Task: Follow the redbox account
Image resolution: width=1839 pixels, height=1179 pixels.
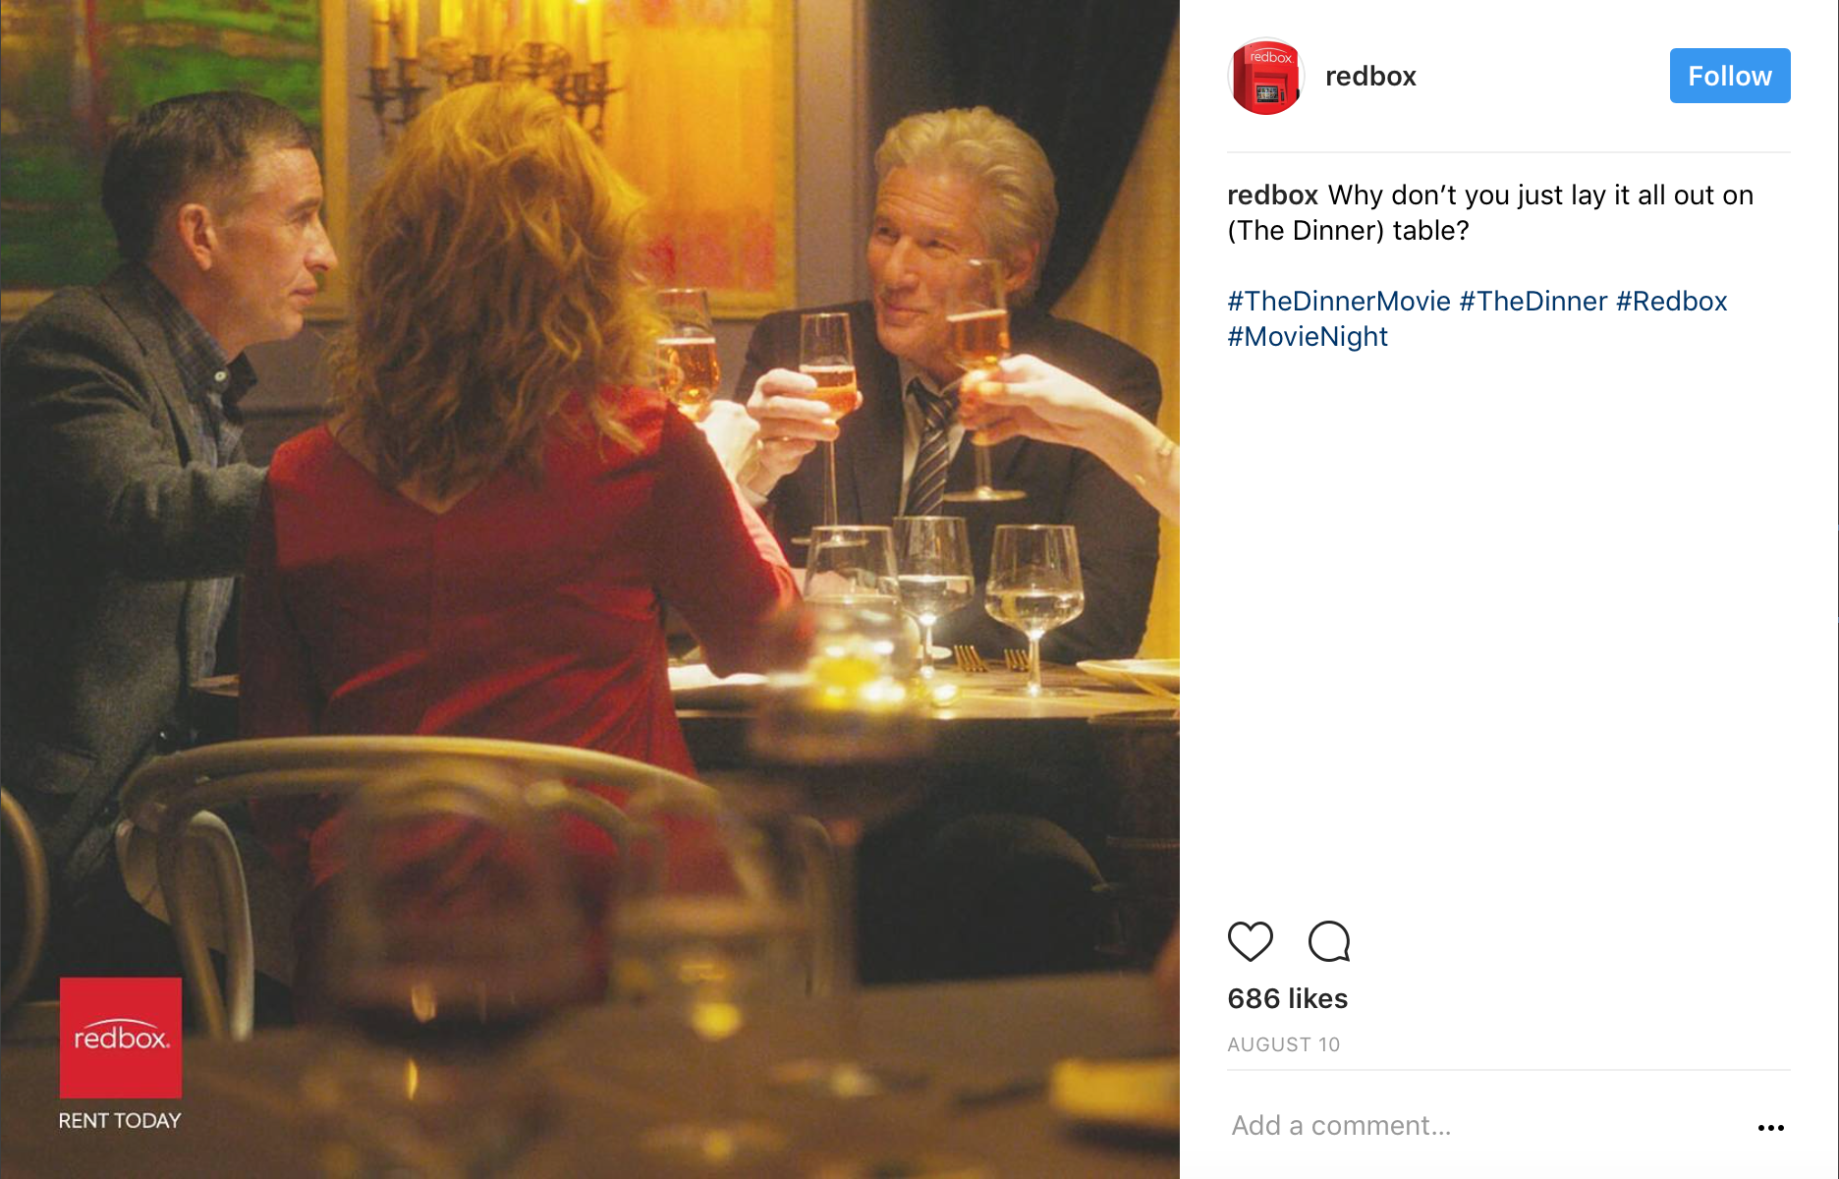Action: click(x=1729, y=76)
